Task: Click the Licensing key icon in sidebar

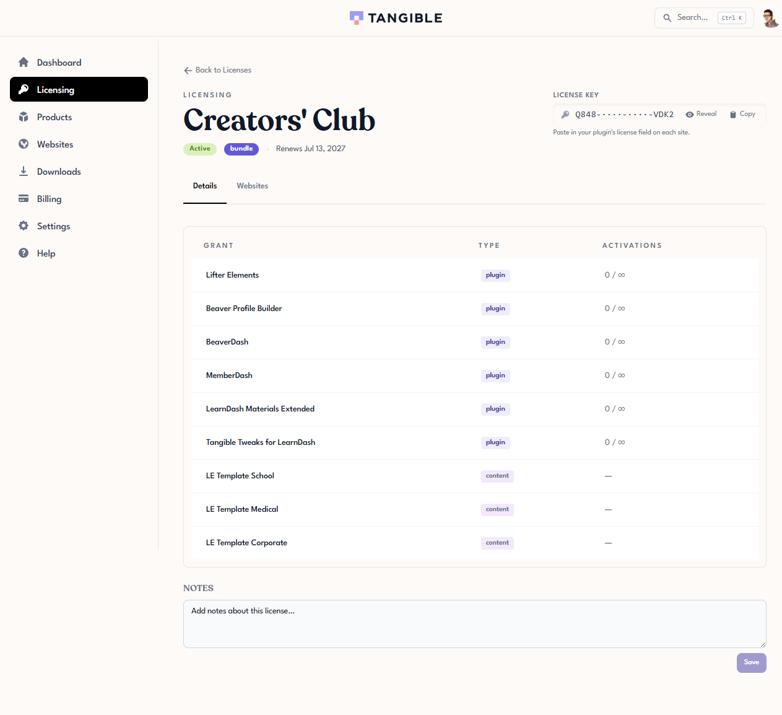Action: click(x=24, y=89)
